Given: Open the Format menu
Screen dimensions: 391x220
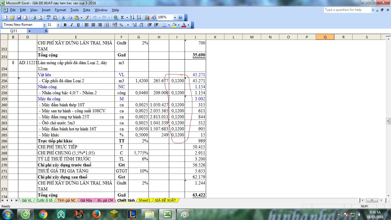Looking at the screenshot, I should point(60,10).
